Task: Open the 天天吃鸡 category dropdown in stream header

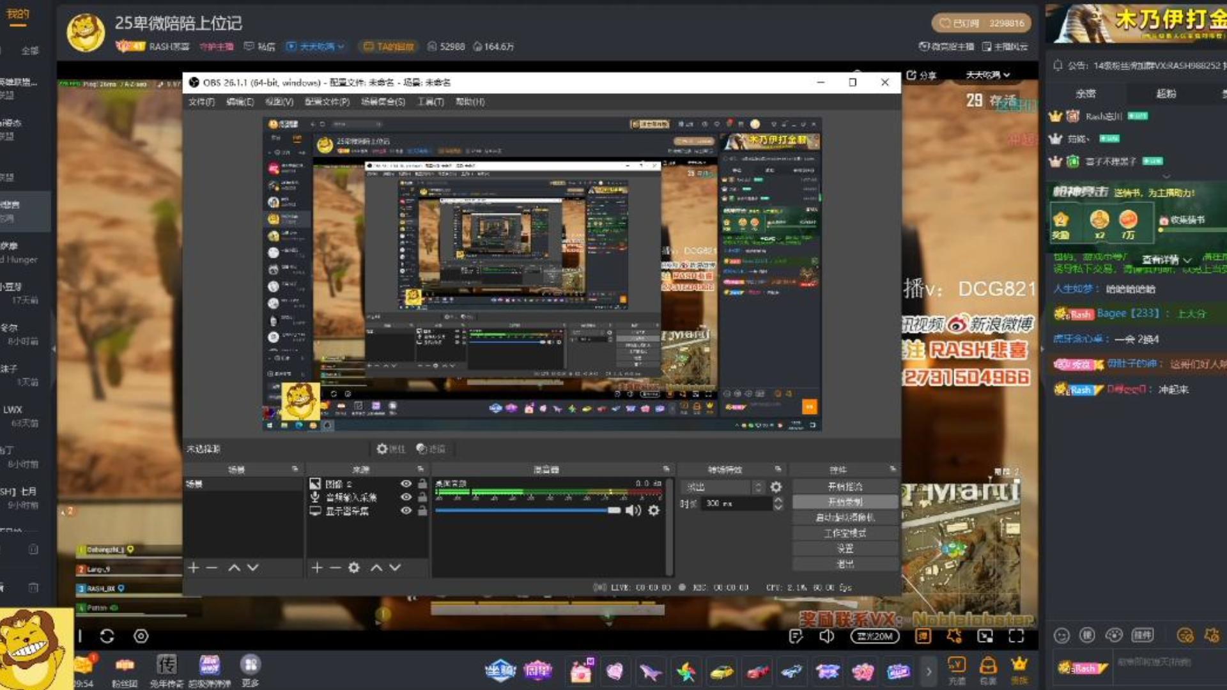Action: [x=316, y=47]
